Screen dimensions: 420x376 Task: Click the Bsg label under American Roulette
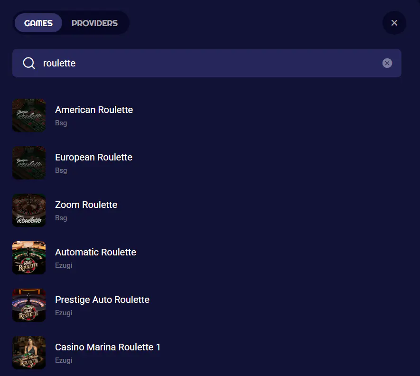[61, 123]
